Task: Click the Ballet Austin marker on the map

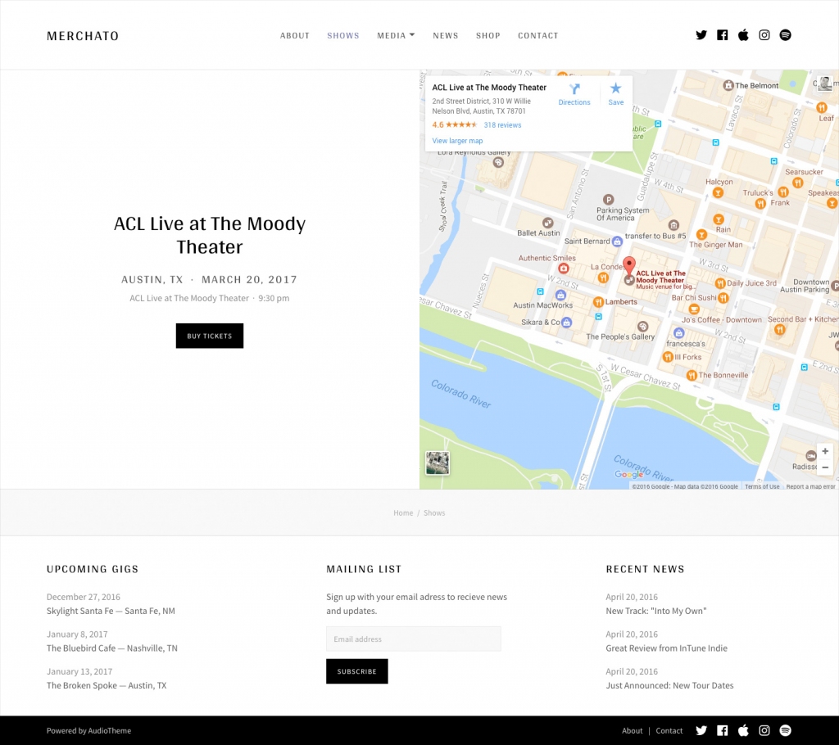Action: point(547,223)
